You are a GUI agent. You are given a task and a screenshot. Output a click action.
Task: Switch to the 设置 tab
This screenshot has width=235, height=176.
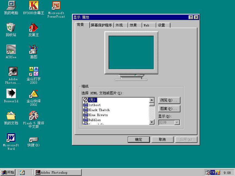coord(163,25)
